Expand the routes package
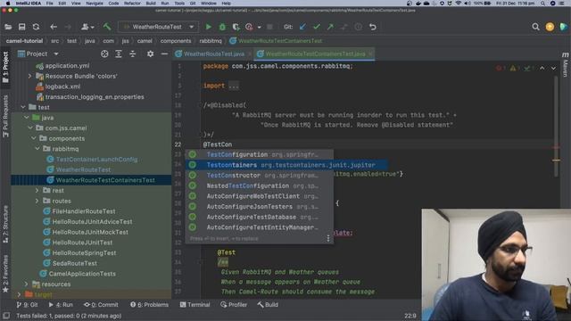Screen dimensions: 571x321 click(37, 201)
